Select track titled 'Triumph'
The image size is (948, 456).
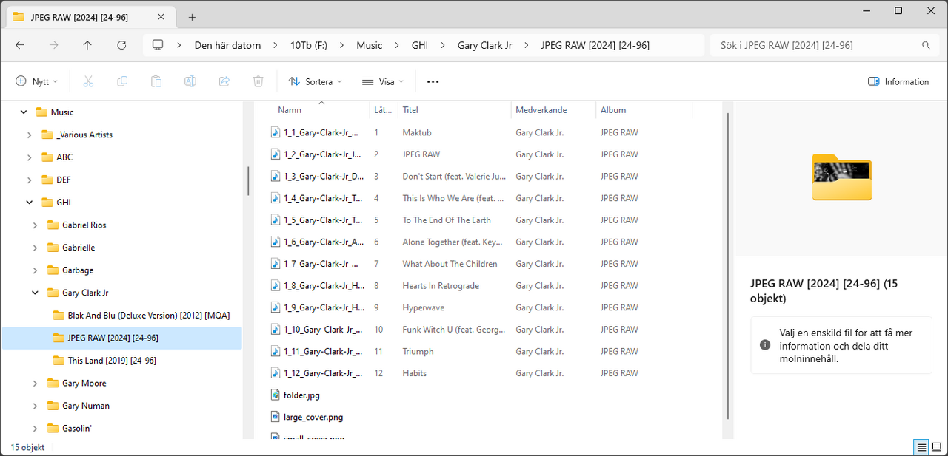(418, 351)
